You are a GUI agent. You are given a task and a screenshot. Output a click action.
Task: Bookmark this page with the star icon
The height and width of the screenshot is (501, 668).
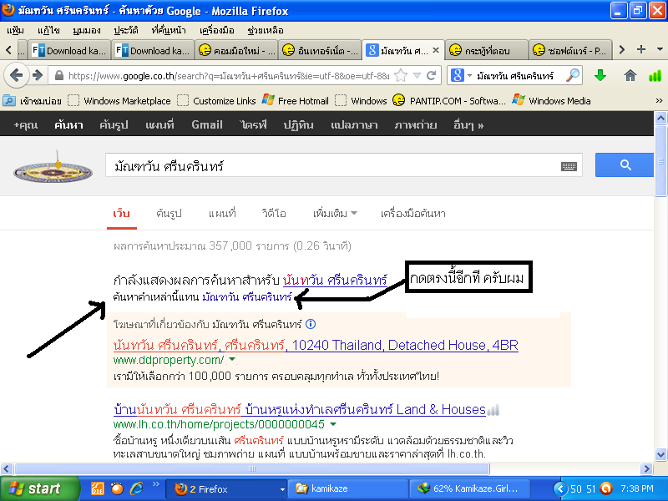401,76
